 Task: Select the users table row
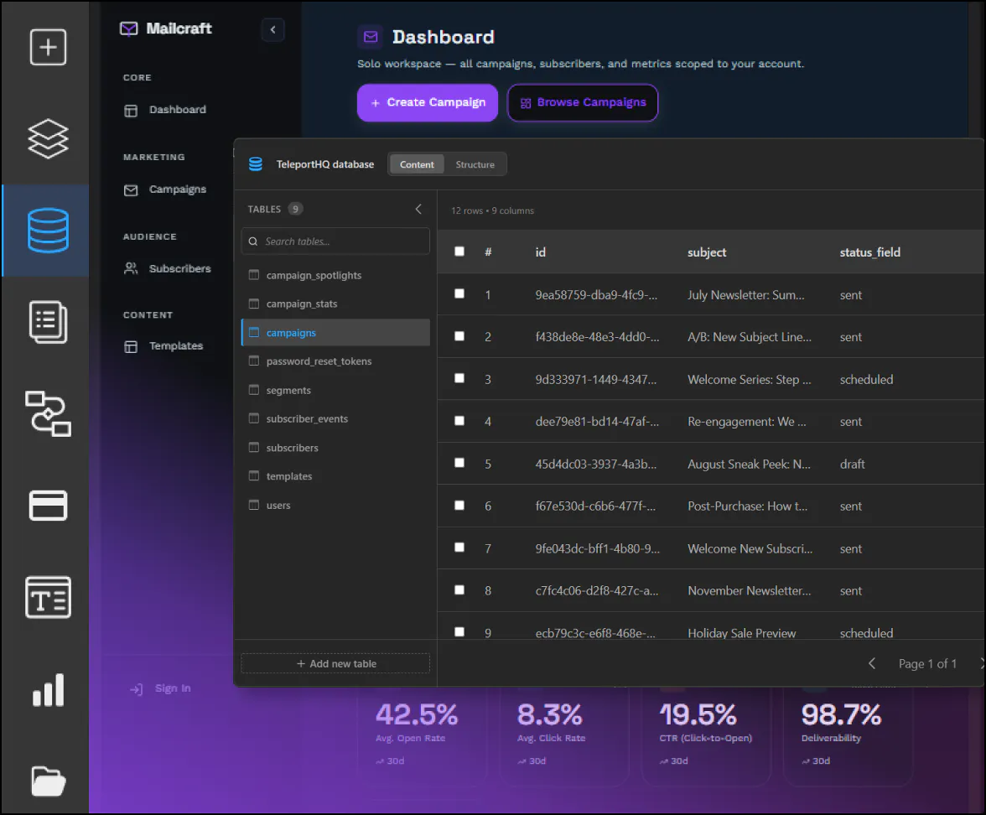click(x=335, y=505)
